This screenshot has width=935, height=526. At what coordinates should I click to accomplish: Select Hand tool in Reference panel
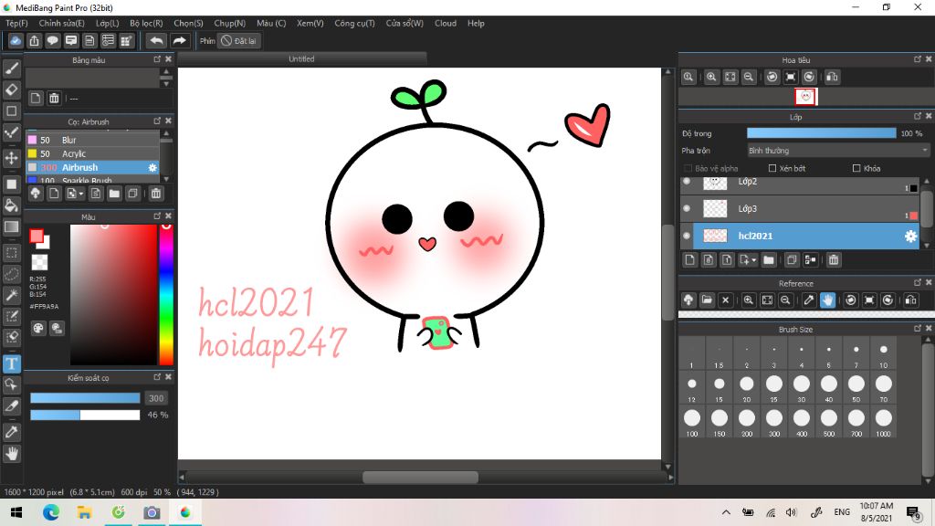(827, 300)
